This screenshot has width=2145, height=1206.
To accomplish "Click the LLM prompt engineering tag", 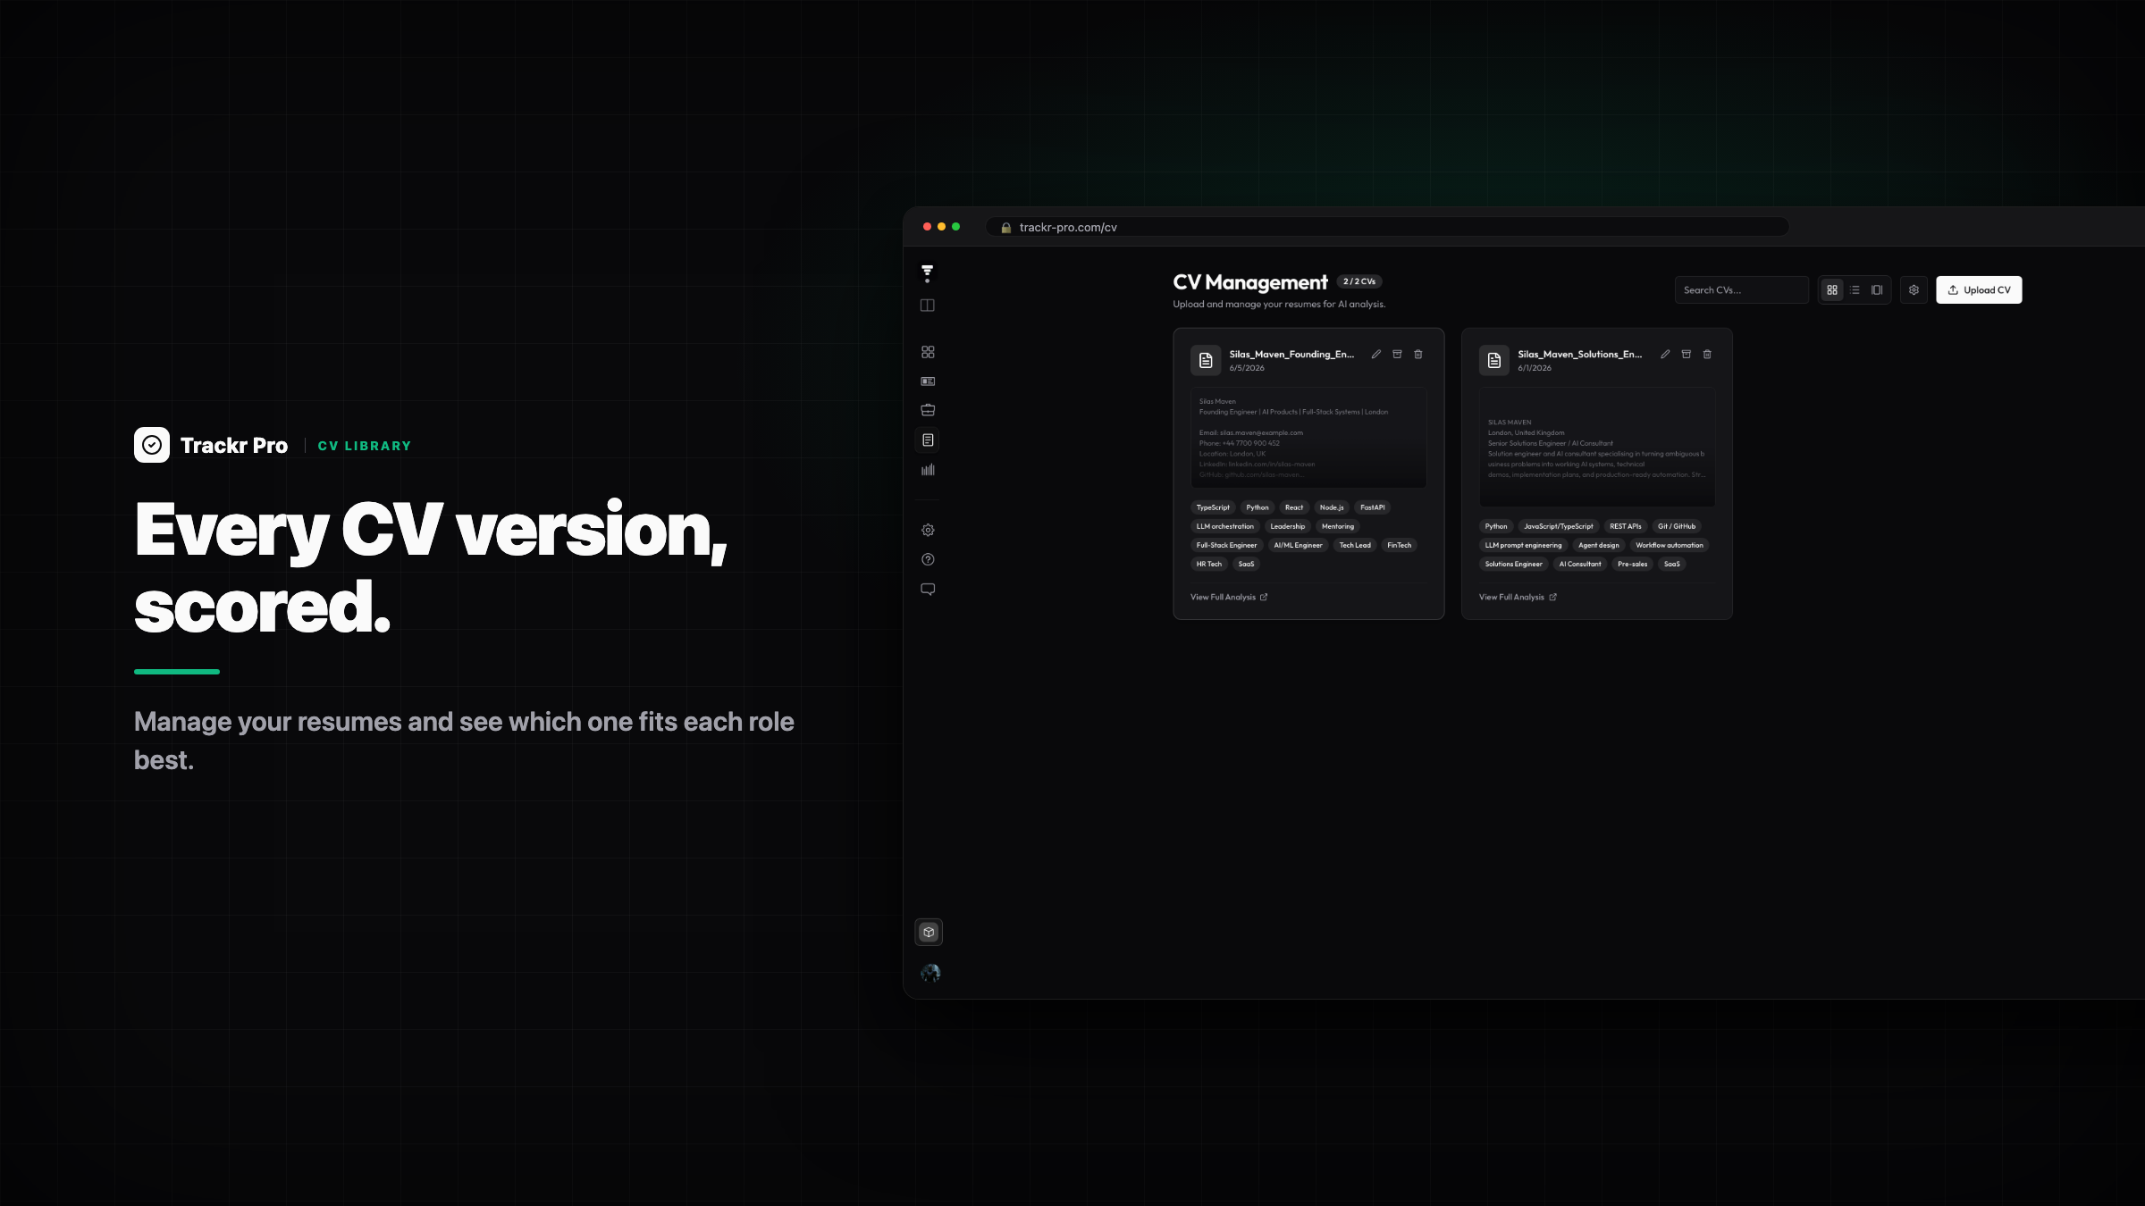I will pos(1524,545).
